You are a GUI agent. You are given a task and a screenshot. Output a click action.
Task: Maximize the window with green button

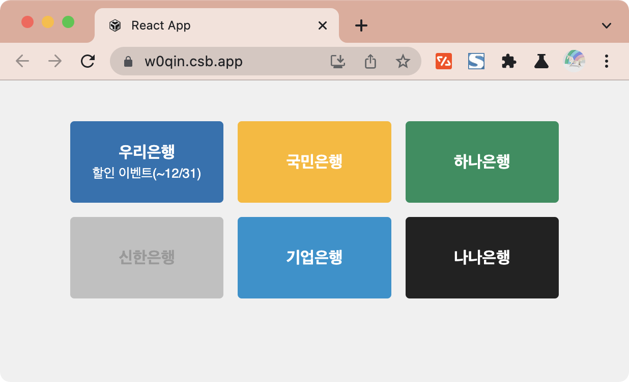(x=68, y=22)
